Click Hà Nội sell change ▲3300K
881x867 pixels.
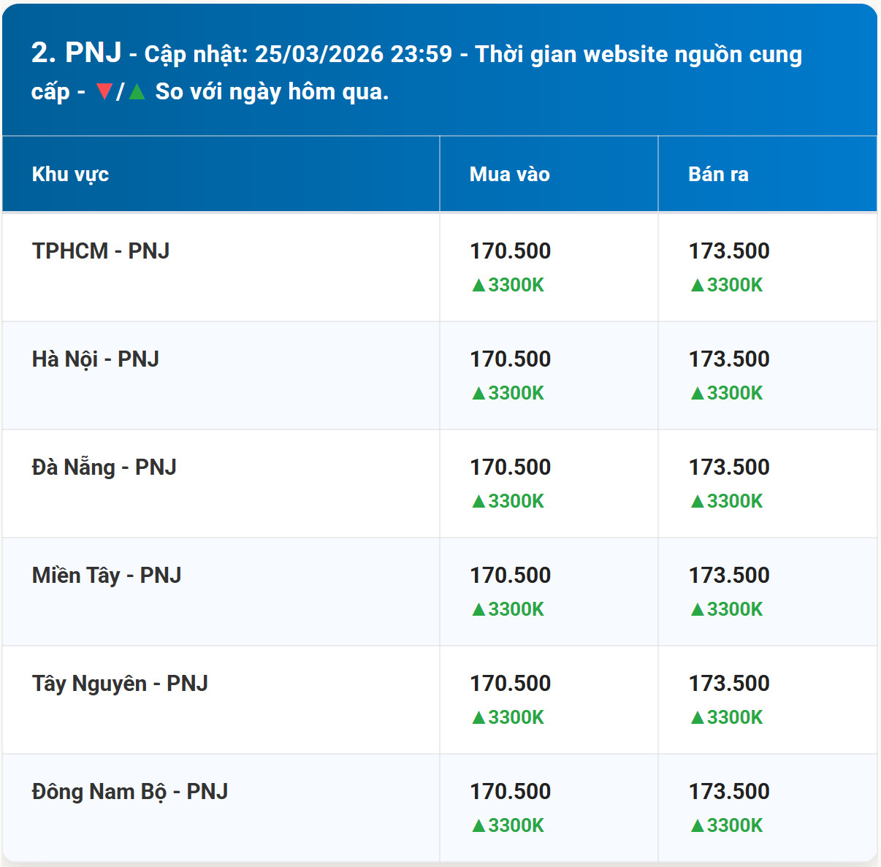click(x=726, y=393)
